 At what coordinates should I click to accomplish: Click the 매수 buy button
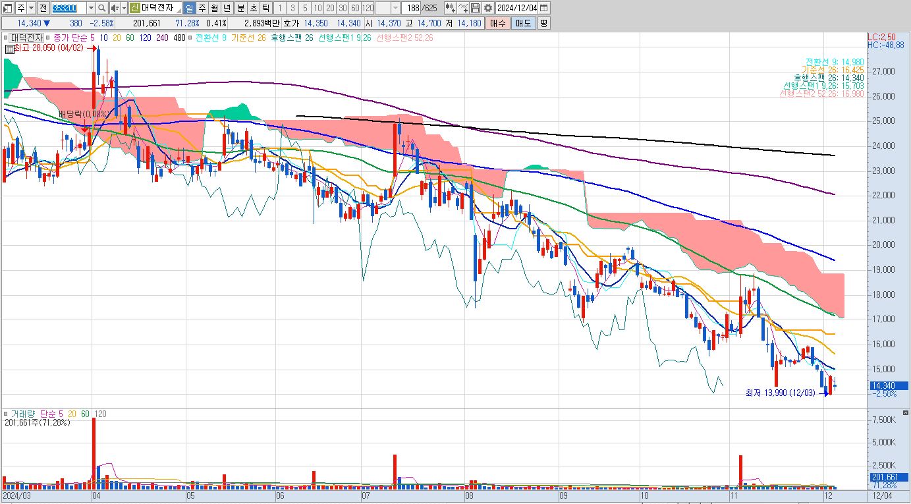click(497, 23)
